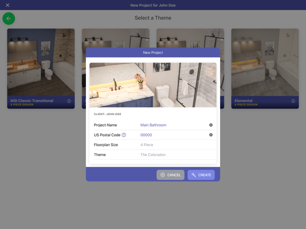
Task: Click the 'New Project' dialog header
Action: (x=153, y=53)
